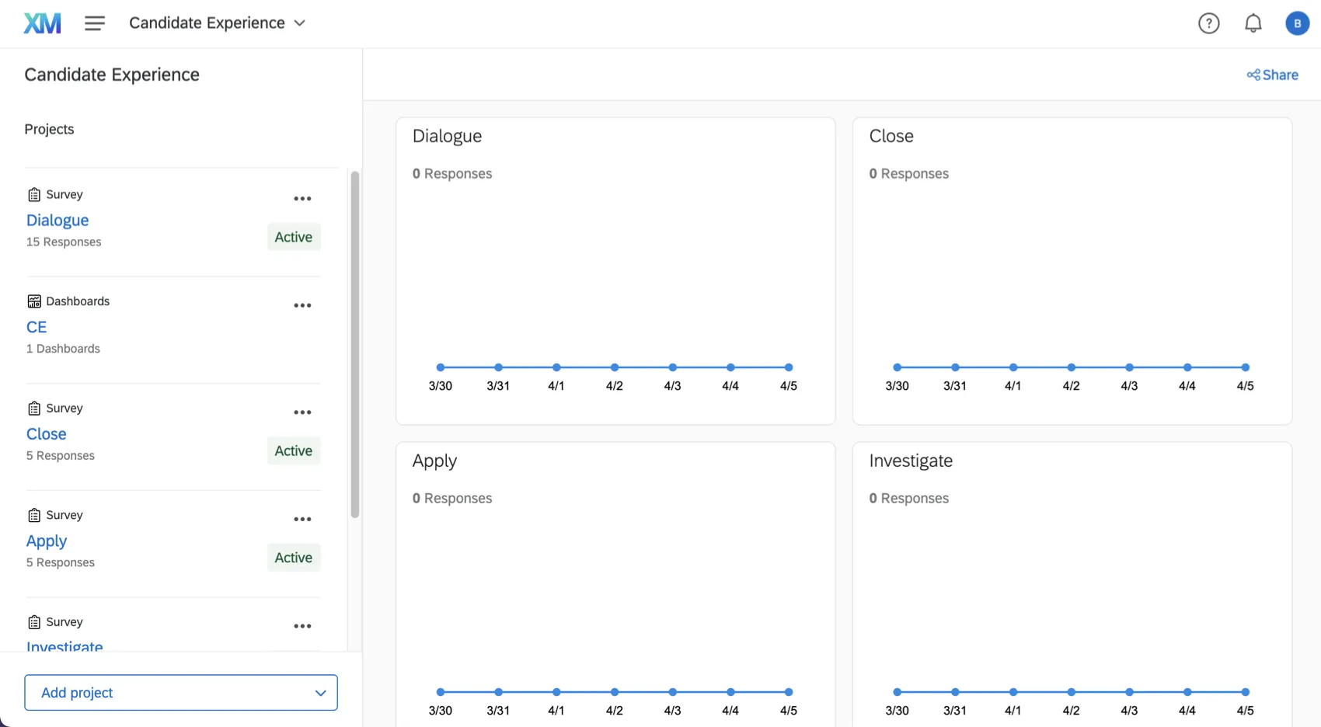This screenshot has width=1321, height=727.
Task: Click the XM logo
Action: pyautogui.click(x=42, y=23)
